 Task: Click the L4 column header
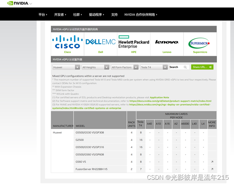[x=203, y=124]
